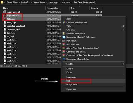Click the date 30.10.2022 20:36

pyautogui.click(x=54, y=12)
